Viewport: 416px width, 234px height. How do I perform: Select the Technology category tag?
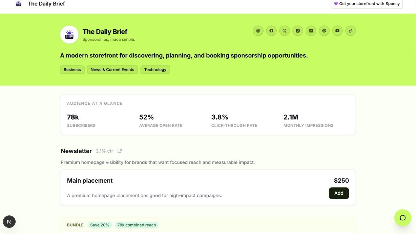(155, 70)
